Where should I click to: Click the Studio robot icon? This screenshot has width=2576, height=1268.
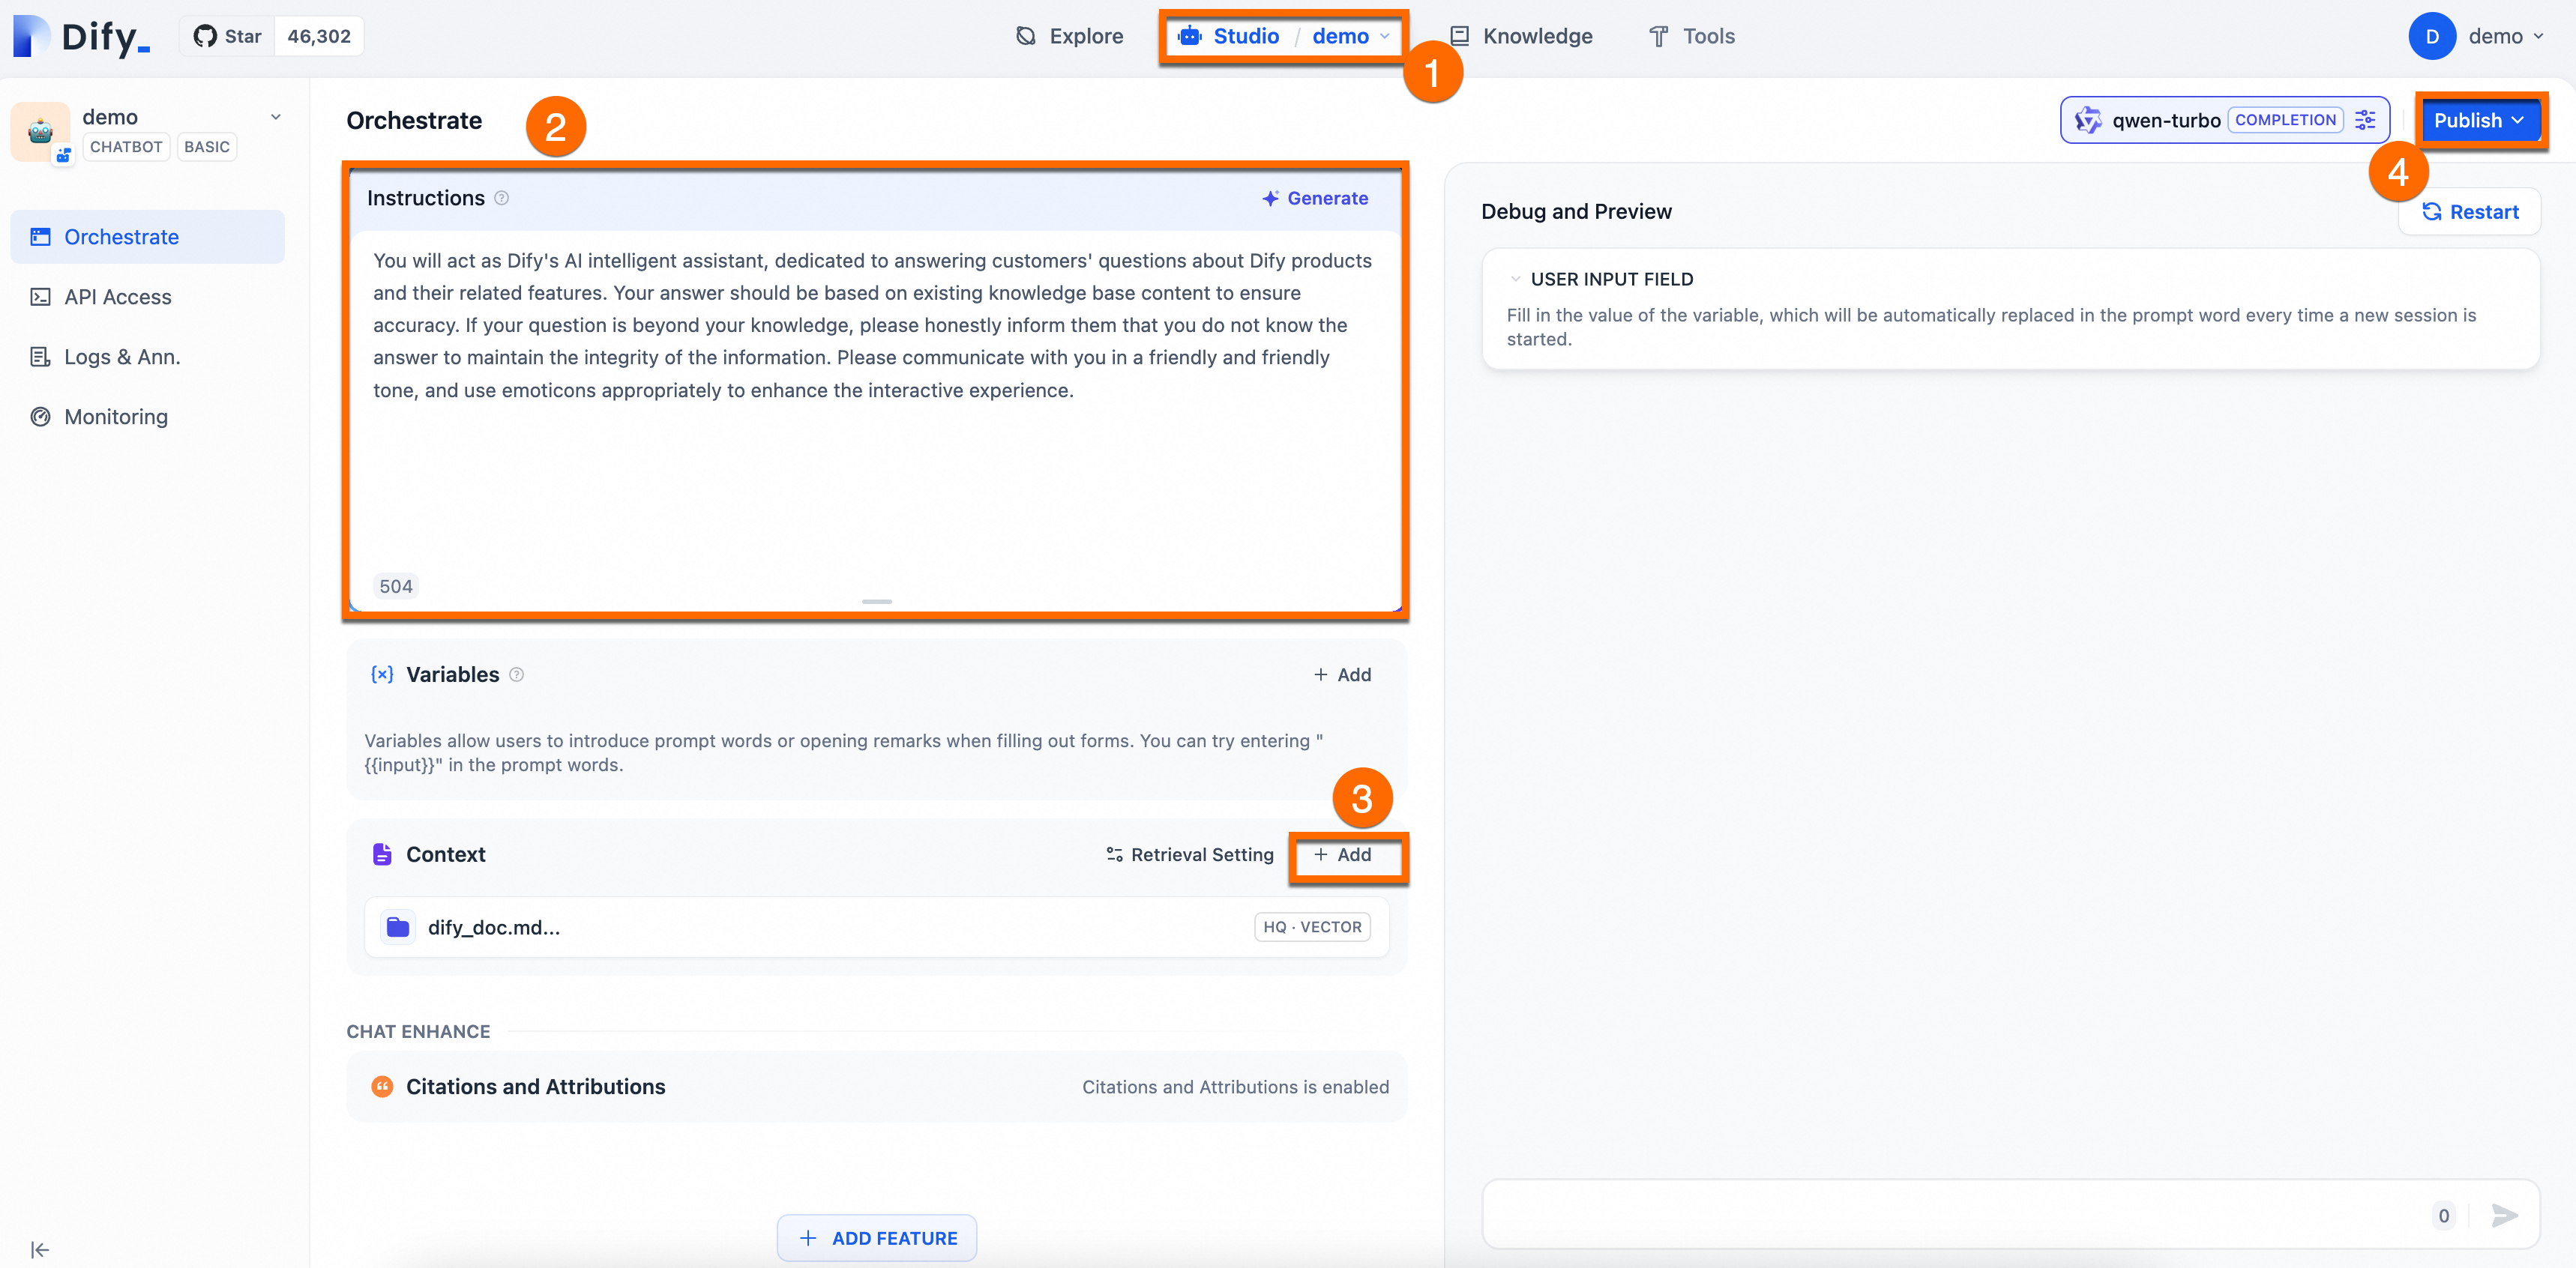1189,37
